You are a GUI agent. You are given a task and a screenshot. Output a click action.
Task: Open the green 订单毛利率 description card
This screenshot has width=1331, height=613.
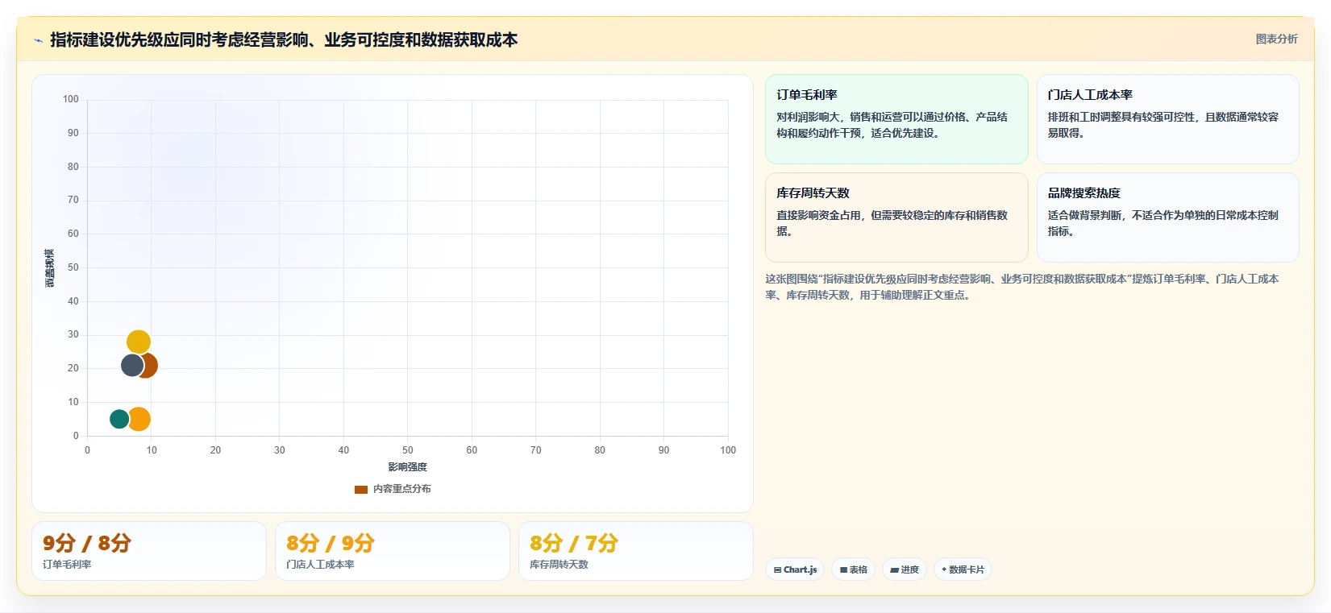[896, 119]
